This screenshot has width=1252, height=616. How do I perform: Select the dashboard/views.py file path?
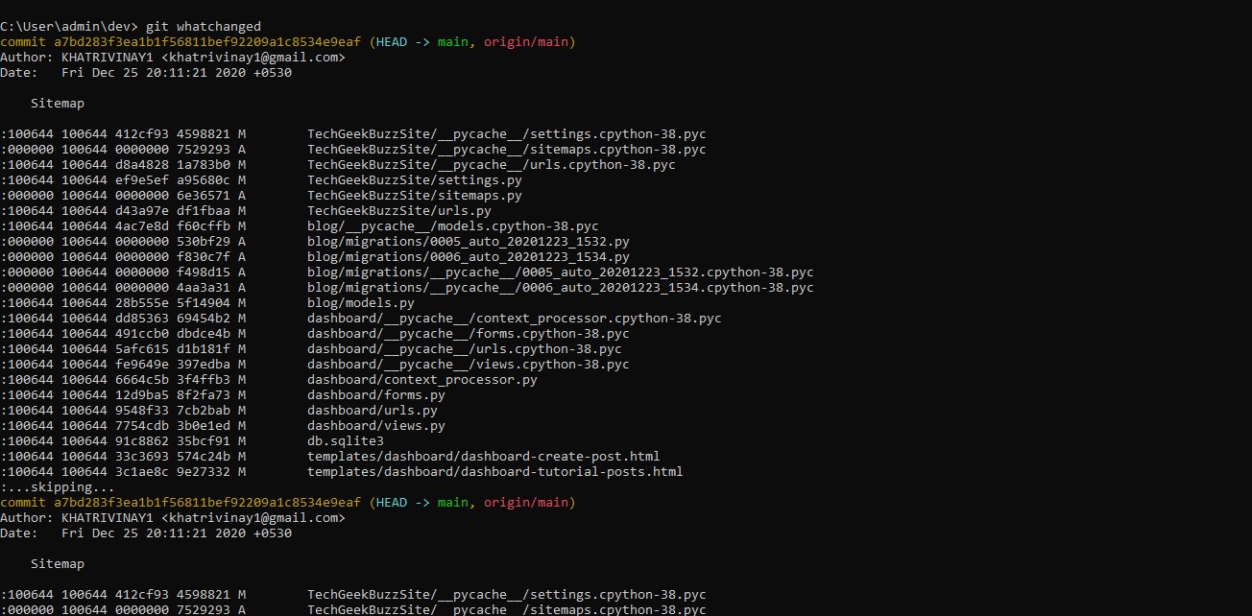(375, 425)
